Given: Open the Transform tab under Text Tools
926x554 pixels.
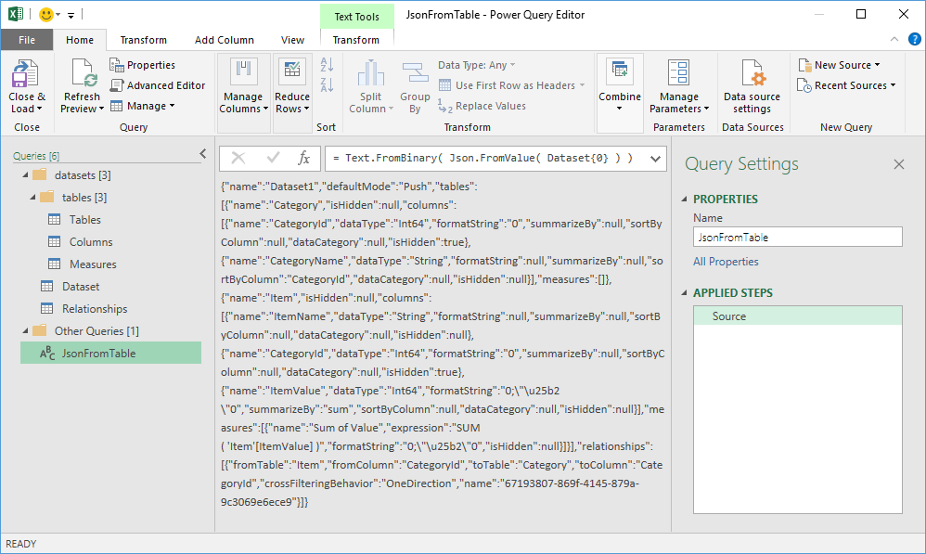Looking at the screenshot, I should [x=356, y=40].
